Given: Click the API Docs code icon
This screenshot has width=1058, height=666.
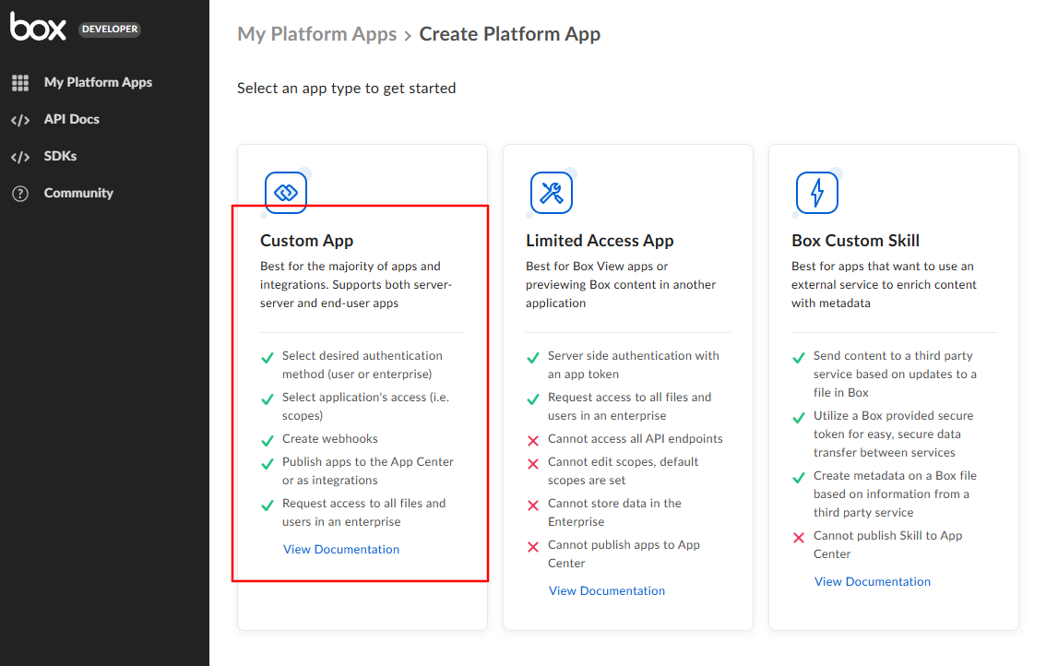Looking at the screenshot, I should click(20, 120).
